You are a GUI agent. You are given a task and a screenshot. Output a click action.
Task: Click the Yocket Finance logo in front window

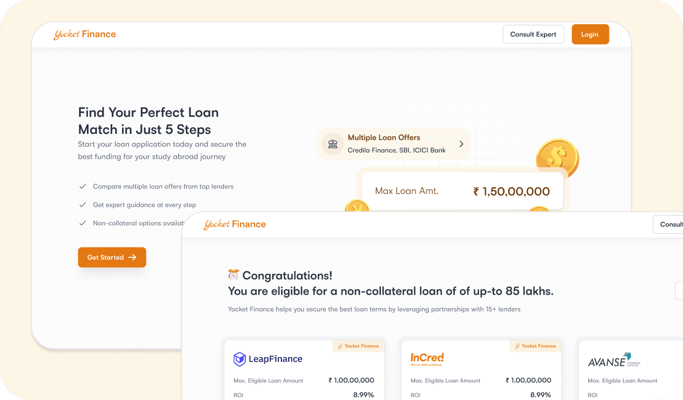[235, 224]
